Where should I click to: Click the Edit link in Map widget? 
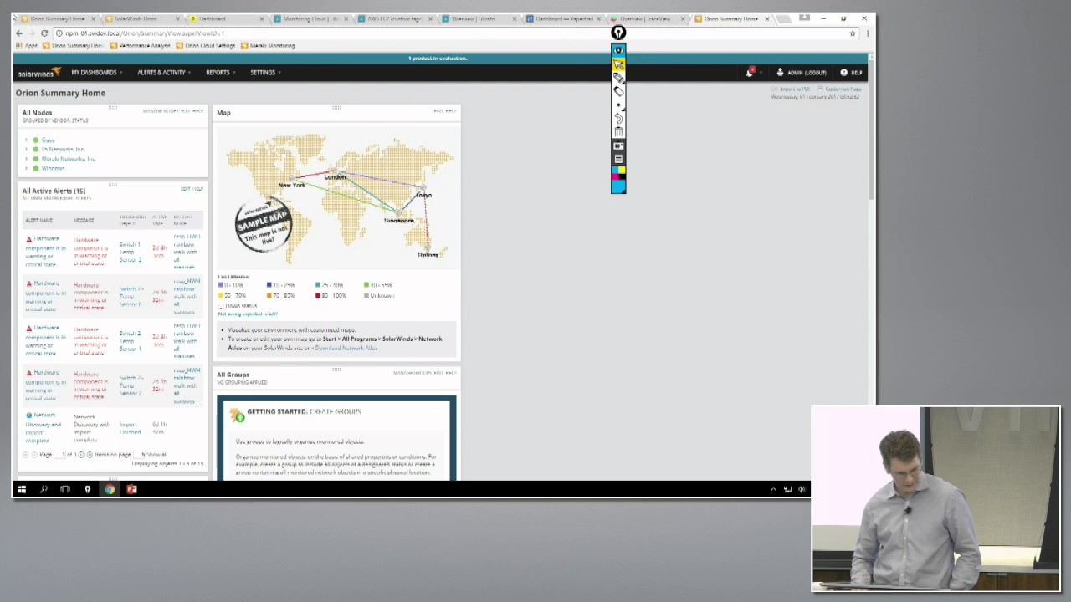point(438,110)
